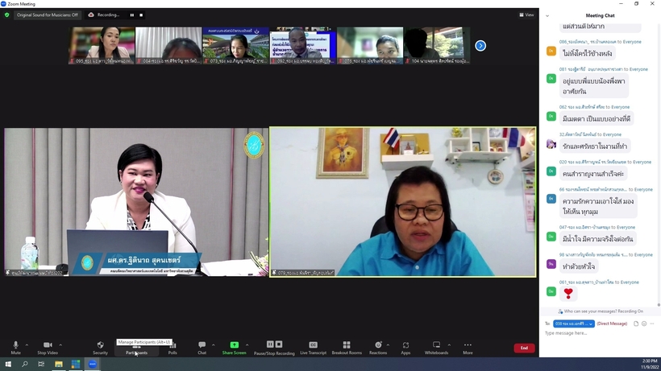Open Whiteboards
This screenshot has width=661, height=371.
click(x=436, y=348)
